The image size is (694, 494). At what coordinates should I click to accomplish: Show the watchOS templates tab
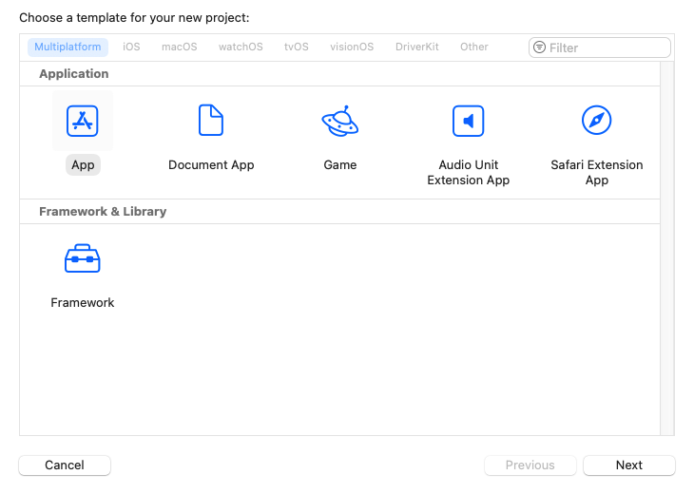click(241, 47)
